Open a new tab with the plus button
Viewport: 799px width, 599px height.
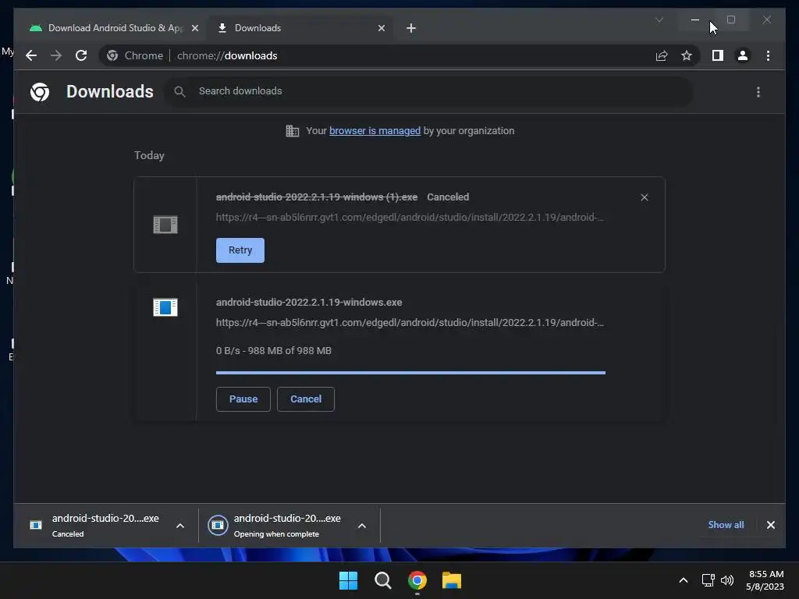(410, 28)
